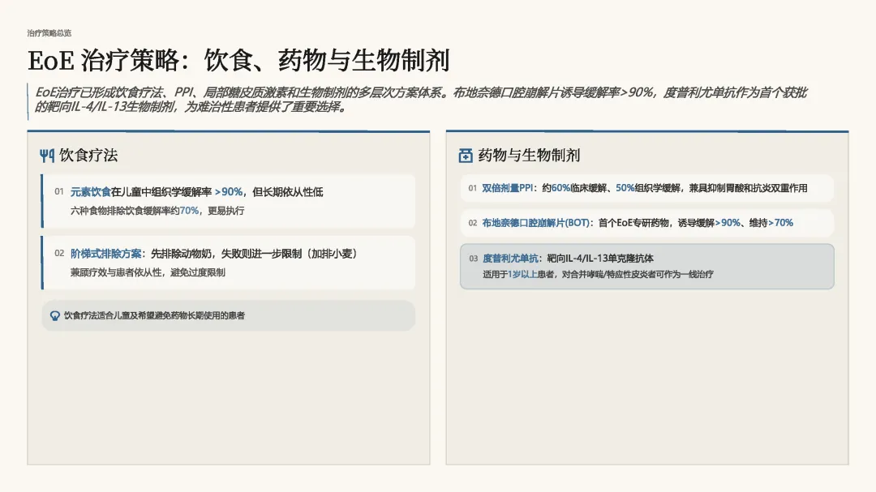Select the 药物与生物制剂 section heading
Image resolution: width=876 pixels, height=492 pixels.
tap(529, 156)
